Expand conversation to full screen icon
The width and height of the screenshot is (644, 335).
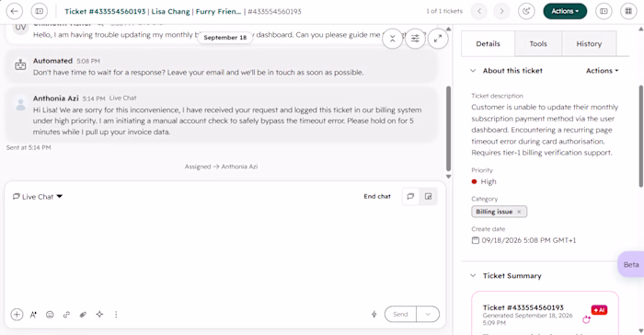[438, 39]
